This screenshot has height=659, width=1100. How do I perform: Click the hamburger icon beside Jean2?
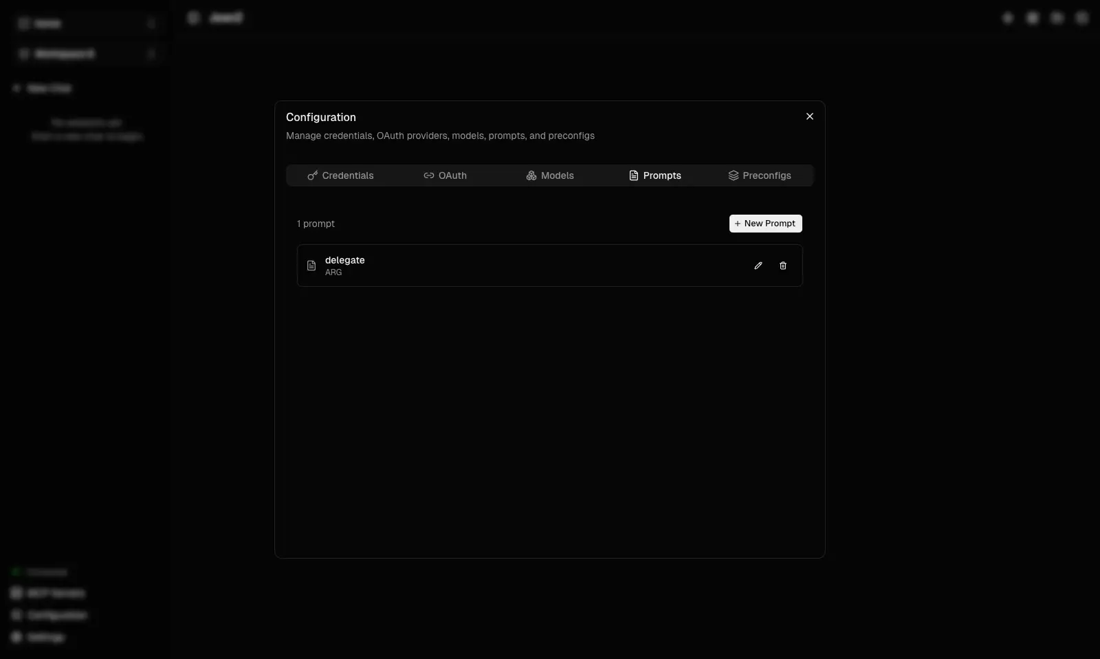[193, 17]
